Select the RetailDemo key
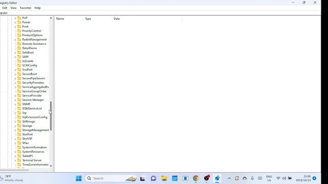 [30, 48]
